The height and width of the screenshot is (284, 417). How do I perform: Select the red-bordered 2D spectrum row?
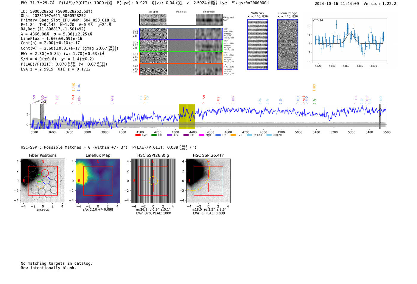181,69
